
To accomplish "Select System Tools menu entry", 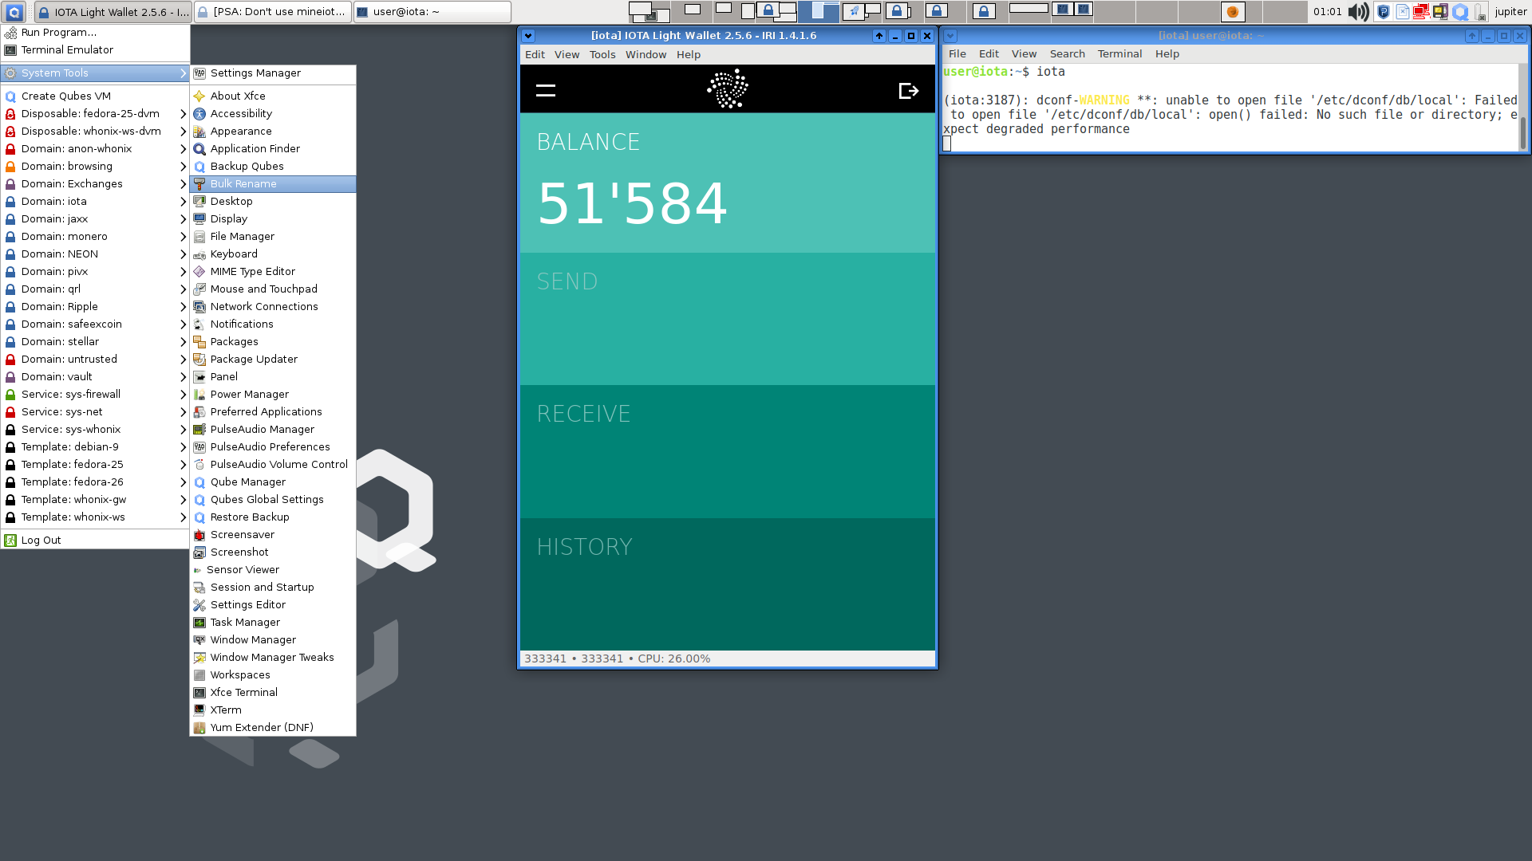I will click(x=95, y=73).
